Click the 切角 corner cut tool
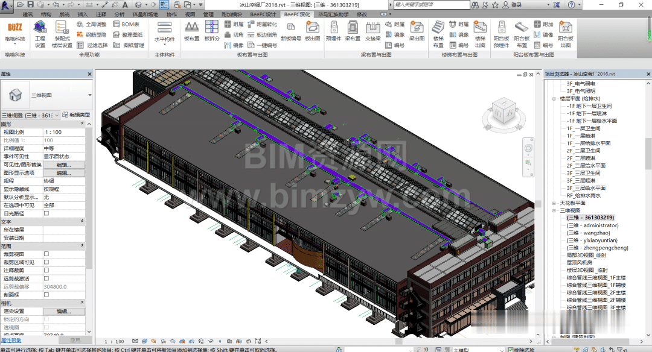Viewport: 652px width, 352px height. click(x=234, y=34)
